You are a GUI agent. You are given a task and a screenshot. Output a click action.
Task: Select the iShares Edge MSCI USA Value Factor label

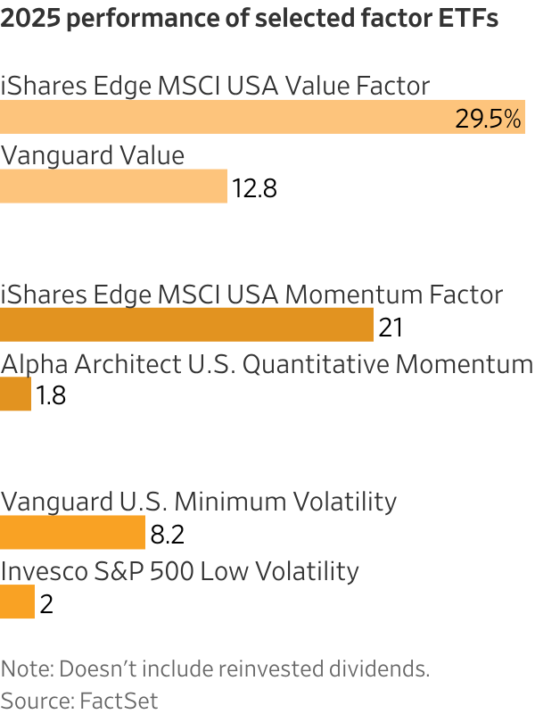[216, 86]
